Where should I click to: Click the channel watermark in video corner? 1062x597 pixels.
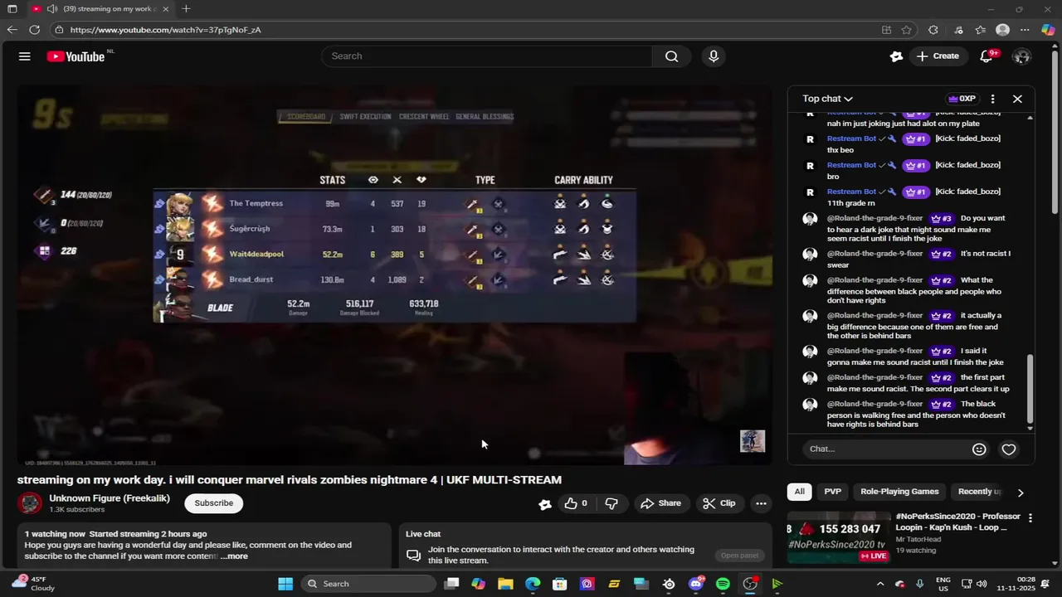point(753,441)
